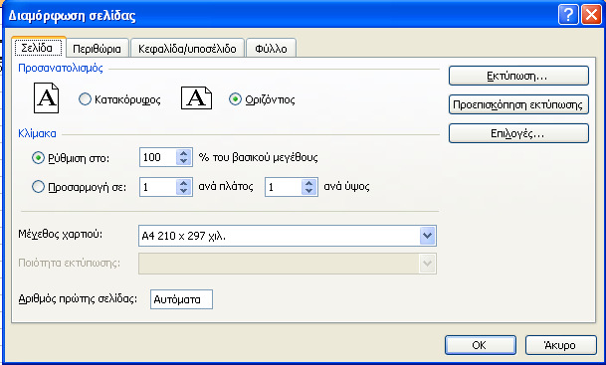The width and height of the screenshot is (606, 365).
Task: Switch to the Κεφαλίδα/υποσέλιδο tab
Action: pyautogui.click(x=187, y=49)
